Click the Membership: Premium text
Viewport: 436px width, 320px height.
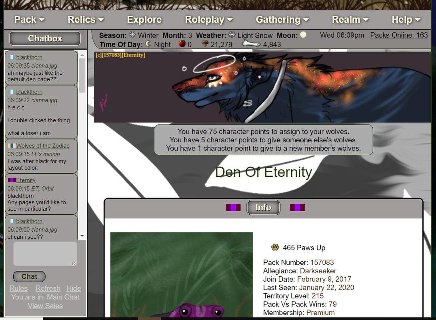pos(299,312)
